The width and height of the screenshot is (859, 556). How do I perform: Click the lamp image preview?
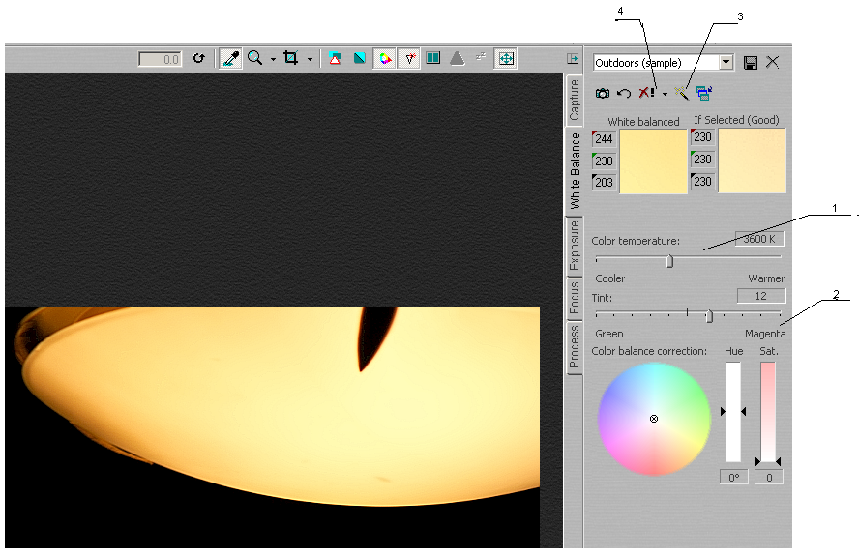[272, 426]
